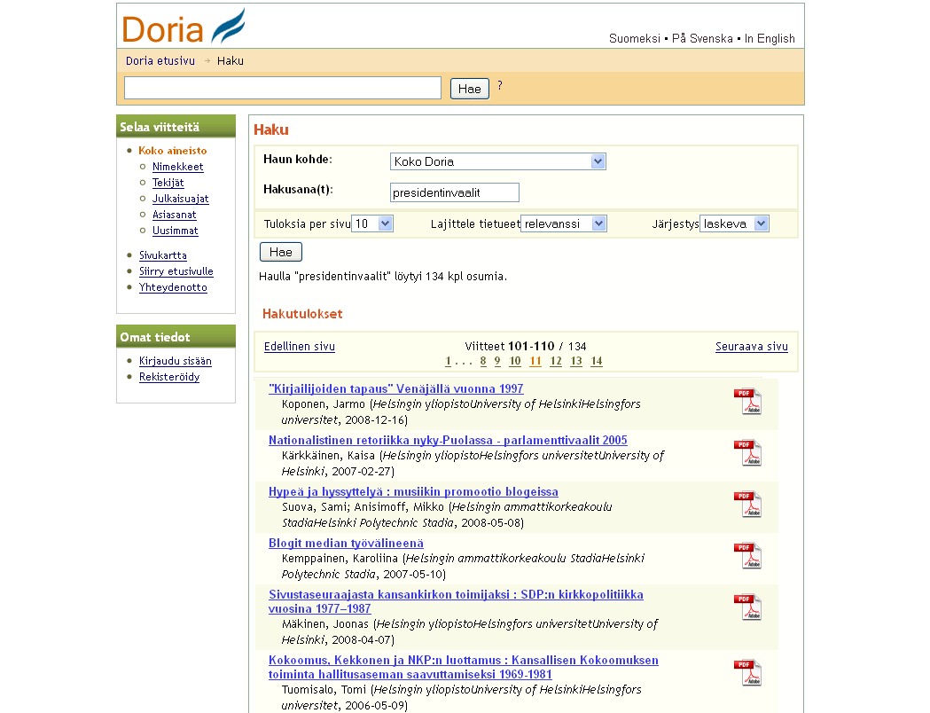This screenshot has width=930, height=713.
Task: Open the Lajittele tietueet dropdown
Action: (564, 223)
